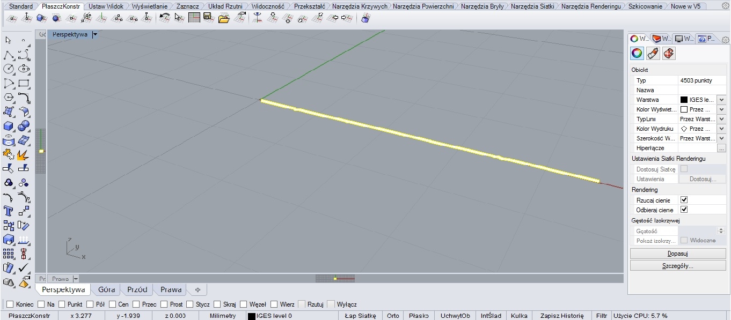Click the white Kolor Wyświetlania swatch
This screenshot has width=731, height=320.
[x=684, y=109]
